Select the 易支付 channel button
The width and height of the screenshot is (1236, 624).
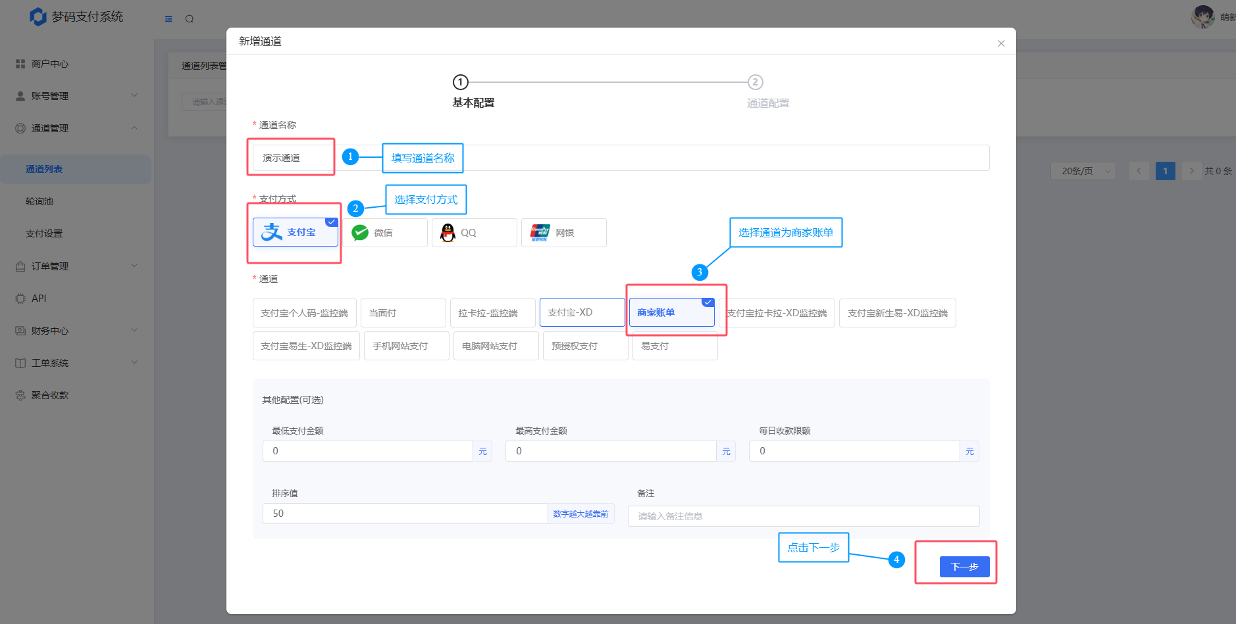tap(675, 346)
